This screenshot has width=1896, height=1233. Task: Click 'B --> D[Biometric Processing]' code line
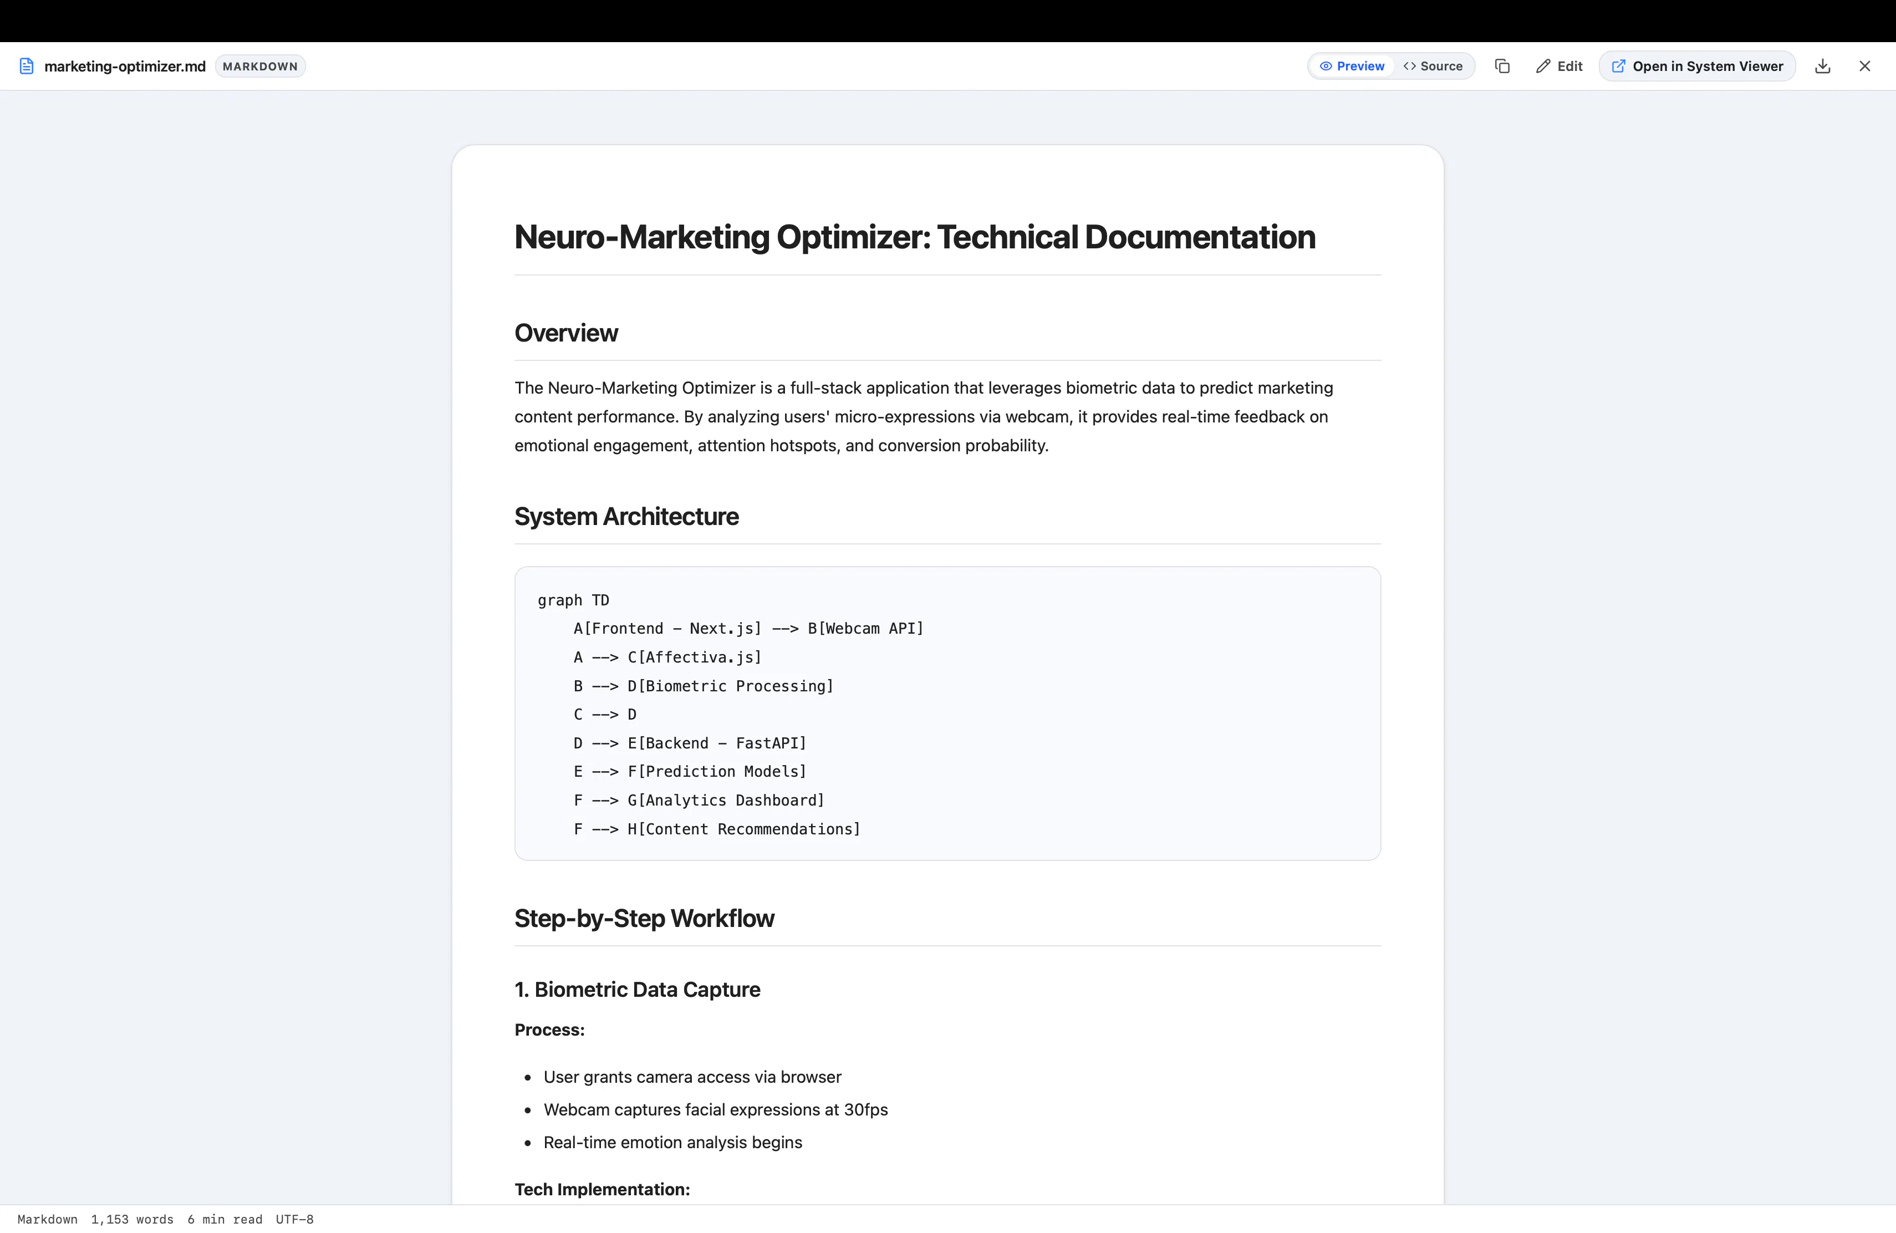tap(704, 686)
